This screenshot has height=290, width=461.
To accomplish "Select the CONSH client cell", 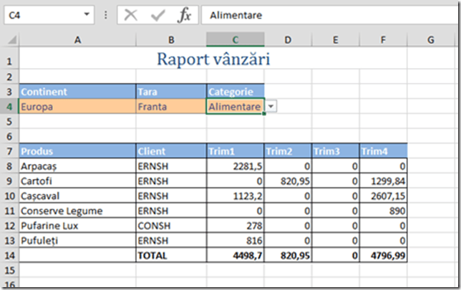I will click(x=171, y=226).
